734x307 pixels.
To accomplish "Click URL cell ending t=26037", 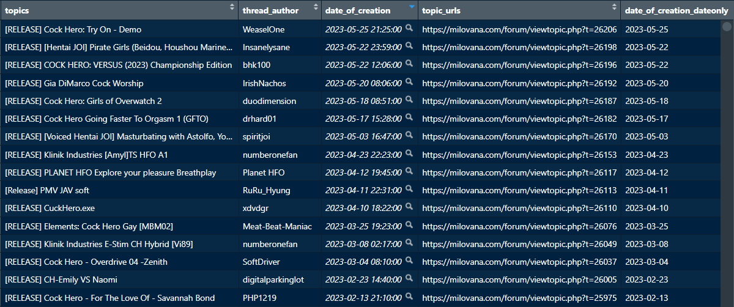I will coord(519,262).
